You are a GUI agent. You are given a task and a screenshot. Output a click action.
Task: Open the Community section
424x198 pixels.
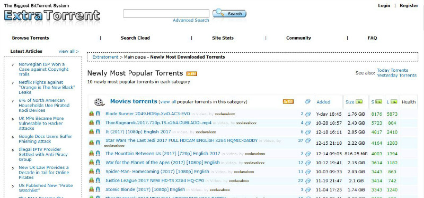(298, 38)
